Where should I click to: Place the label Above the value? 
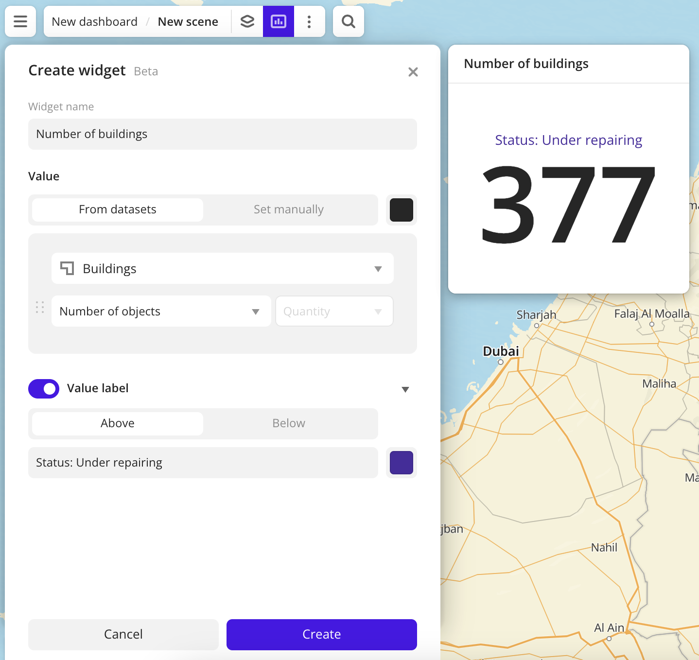[118, 423]
